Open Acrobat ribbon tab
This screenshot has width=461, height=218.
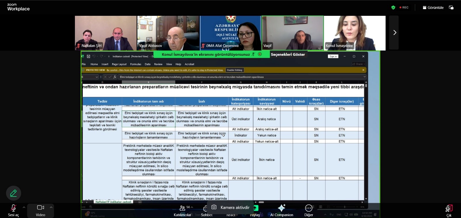[x=190, y=64]
